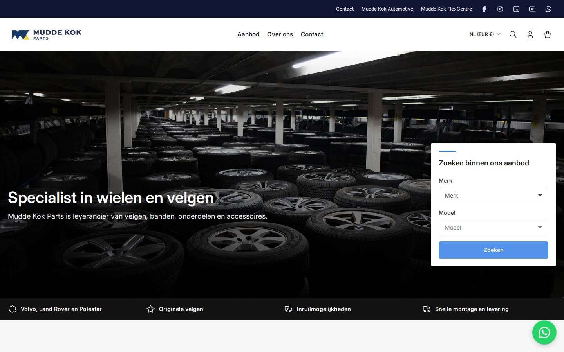Open the Aanbod menu item
The height and width of the screenshot is (352, 564).
point(248,34)
